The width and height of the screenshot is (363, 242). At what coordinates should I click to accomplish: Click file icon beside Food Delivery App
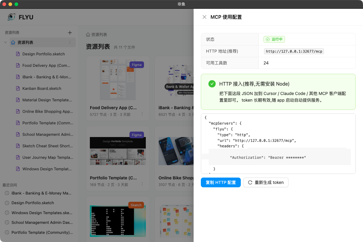tap(18, 65)
